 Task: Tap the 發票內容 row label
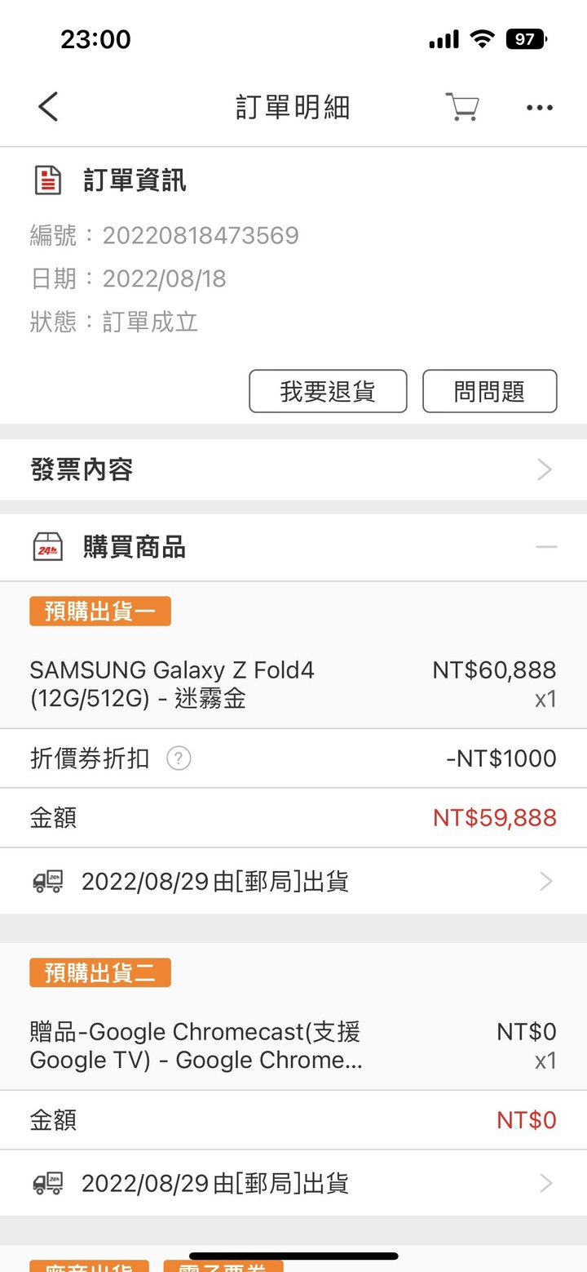coord(82,469)
